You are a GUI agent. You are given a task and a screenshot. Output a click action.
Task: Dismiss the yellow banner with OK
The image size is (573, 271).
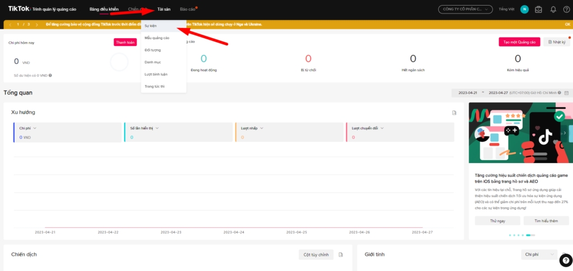(567, 25)
